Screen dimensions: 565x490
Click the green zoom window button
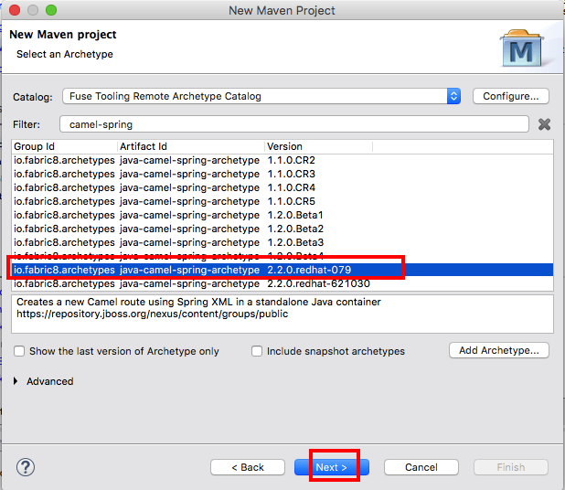[x=51, y=10]
